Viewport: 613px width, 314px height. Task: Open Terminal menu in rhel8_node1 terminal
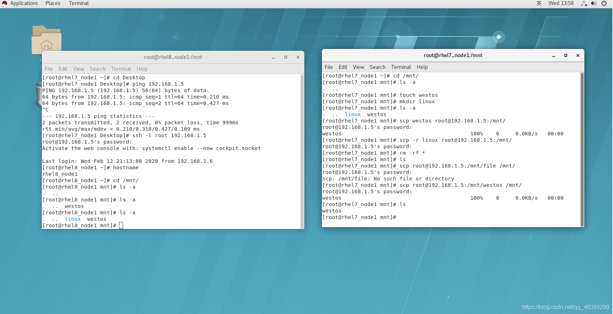point(121,69)
